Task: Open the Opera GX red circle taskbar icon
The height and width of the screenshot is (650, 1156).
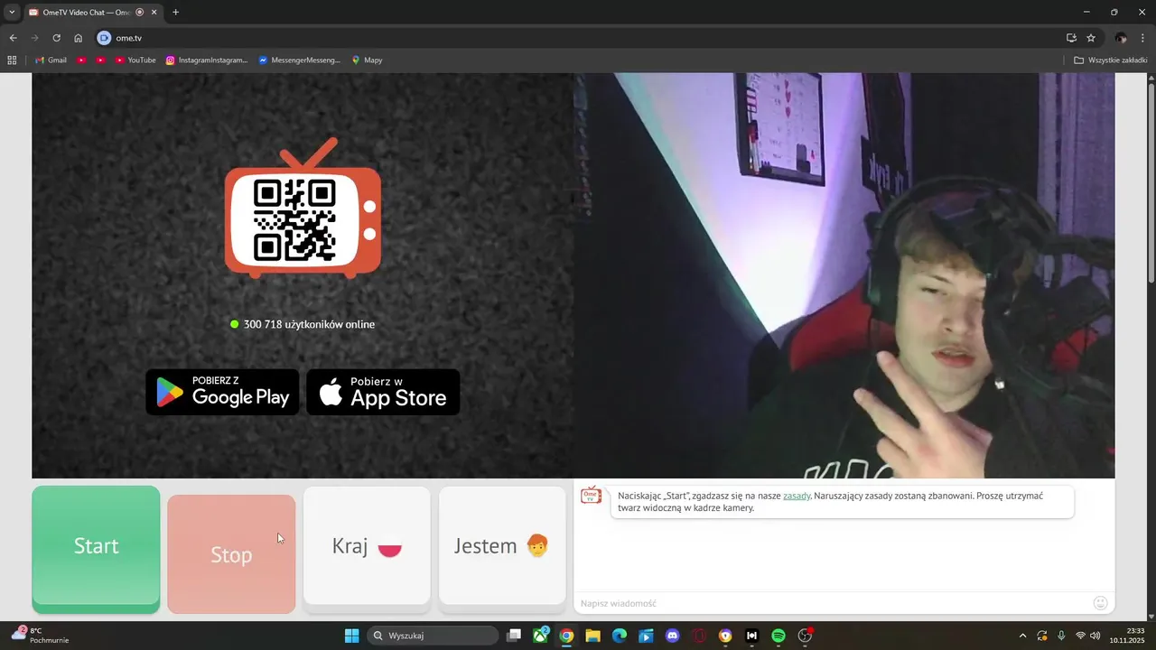Action: click(699, 636)
